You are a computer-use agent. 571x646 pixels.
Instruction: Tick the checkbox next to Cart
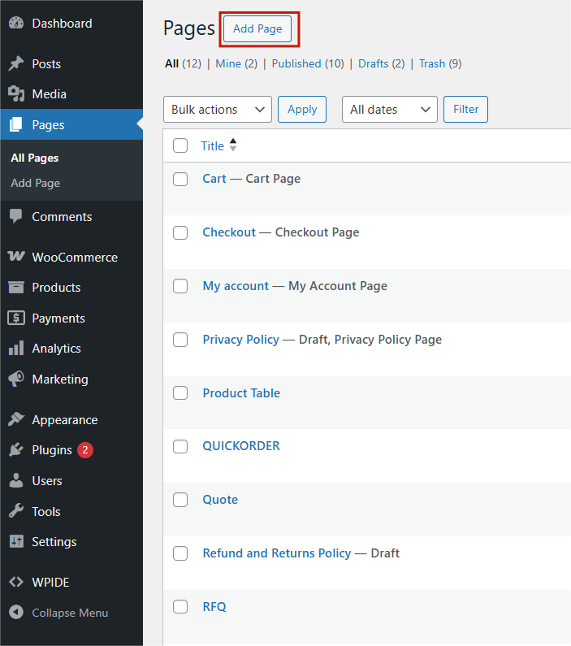pos(180,179)
